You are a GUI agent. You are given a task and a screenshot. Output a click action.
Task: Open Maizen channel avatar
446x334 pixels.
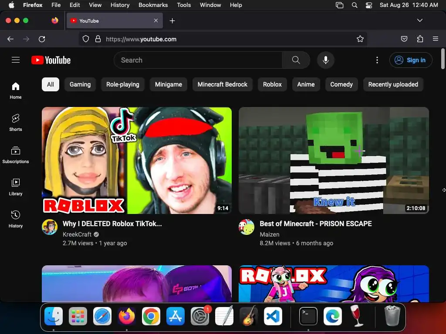247,227
